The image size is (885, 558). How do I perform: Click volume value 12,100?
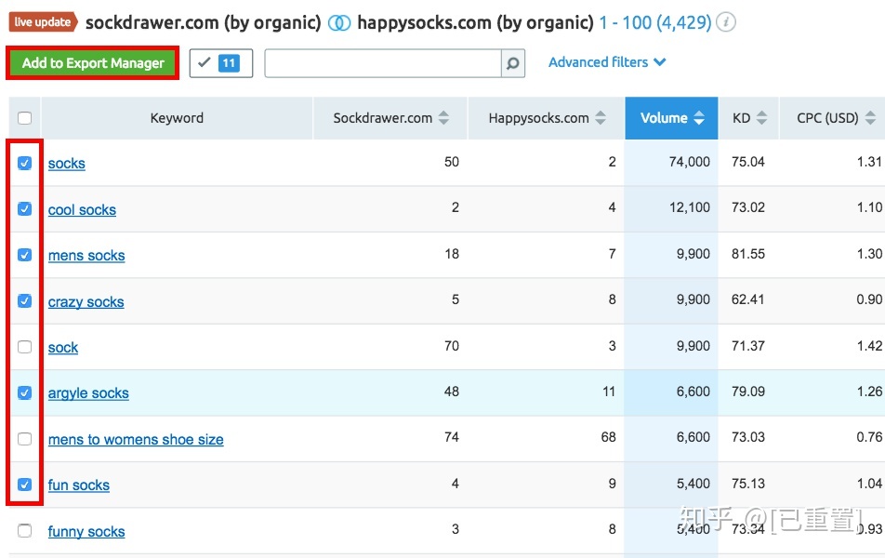(689, 207)
